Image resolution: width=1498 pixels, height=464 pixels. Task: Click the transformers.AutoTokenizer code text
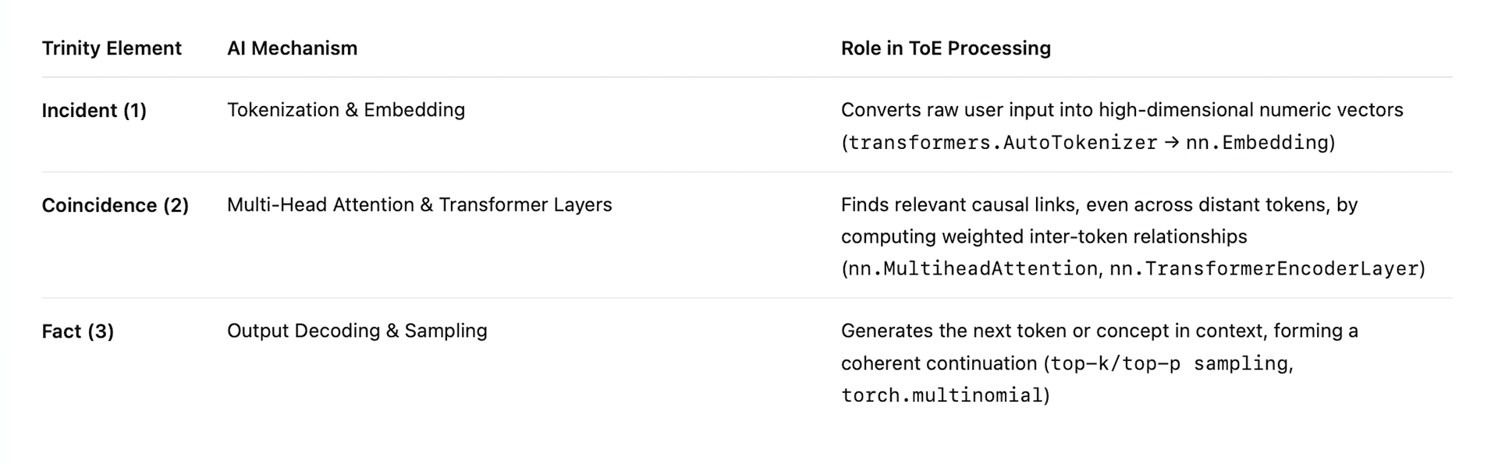point(1003,143)
